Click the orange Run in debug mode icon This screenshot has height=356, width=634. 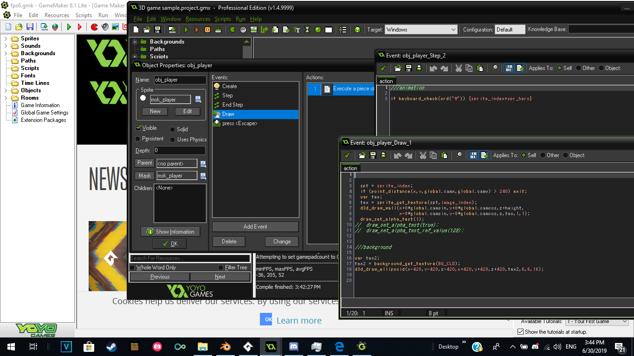[x=196, y=30]
